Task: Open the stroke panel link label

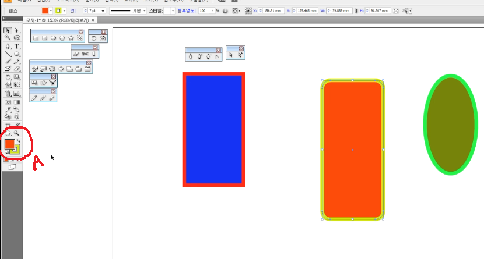Action: tap(73, 11)
